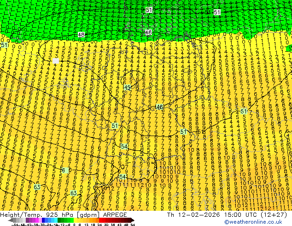Click the white blank label box on map
The image size is (292, 226).
56,61
